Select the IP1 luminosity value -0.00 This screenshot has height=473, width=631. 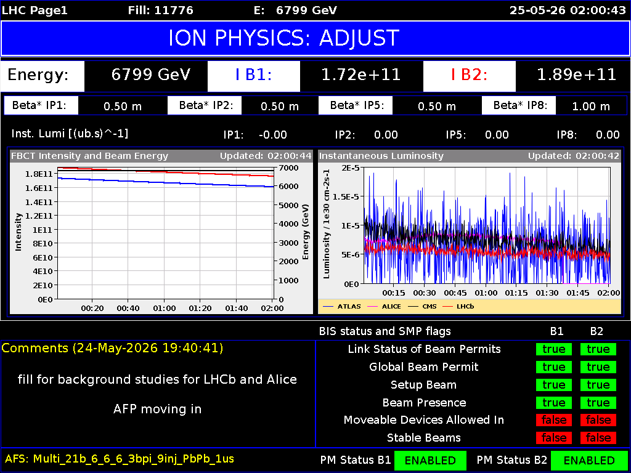click(273, 135)
